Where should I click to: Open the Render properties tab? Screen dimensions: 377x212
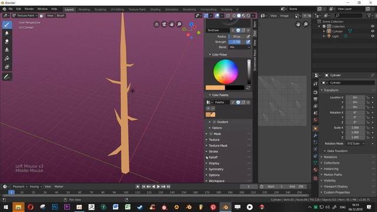[x=316, y=92]
